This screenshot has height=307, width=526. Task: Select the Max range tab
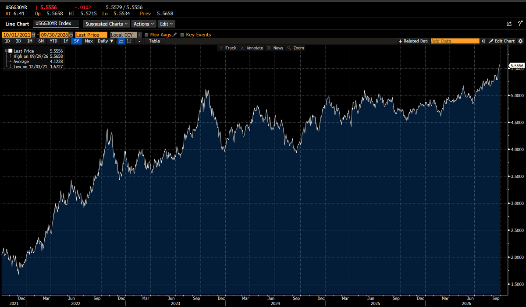(89, 41)
